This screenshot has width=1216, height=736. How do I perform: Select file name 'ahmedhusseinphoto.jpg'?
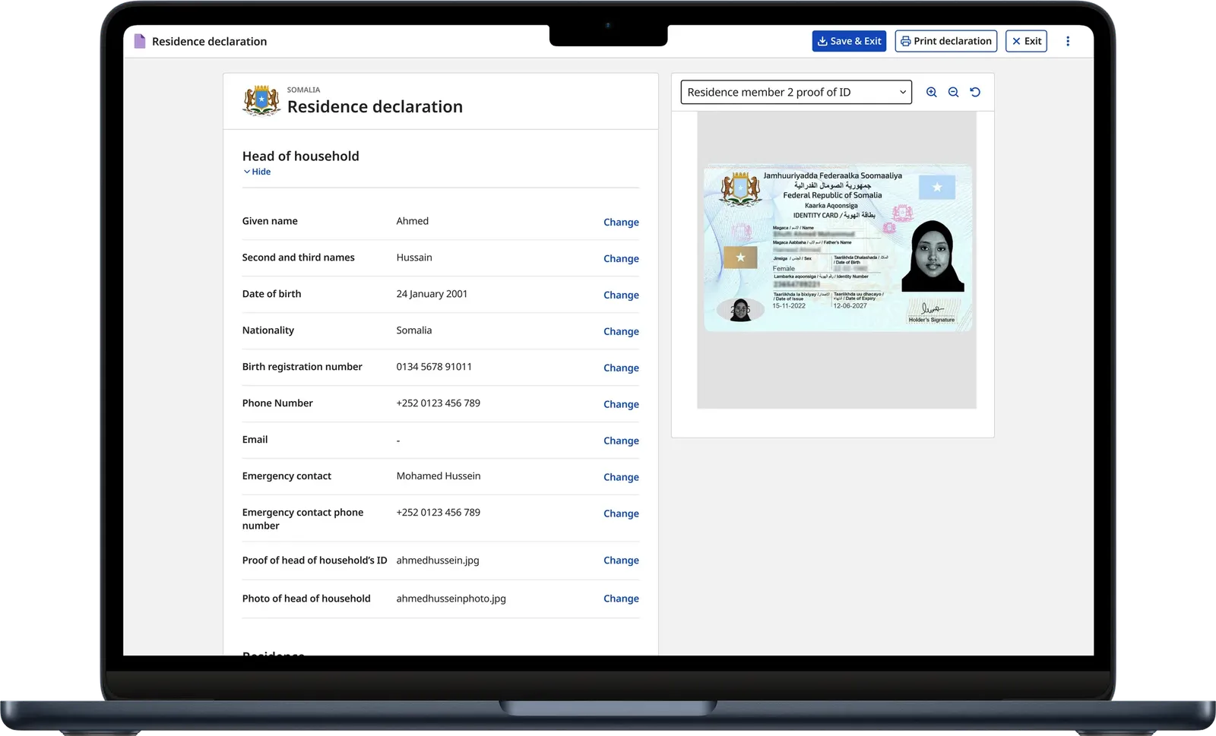click(x=451, y=599)
